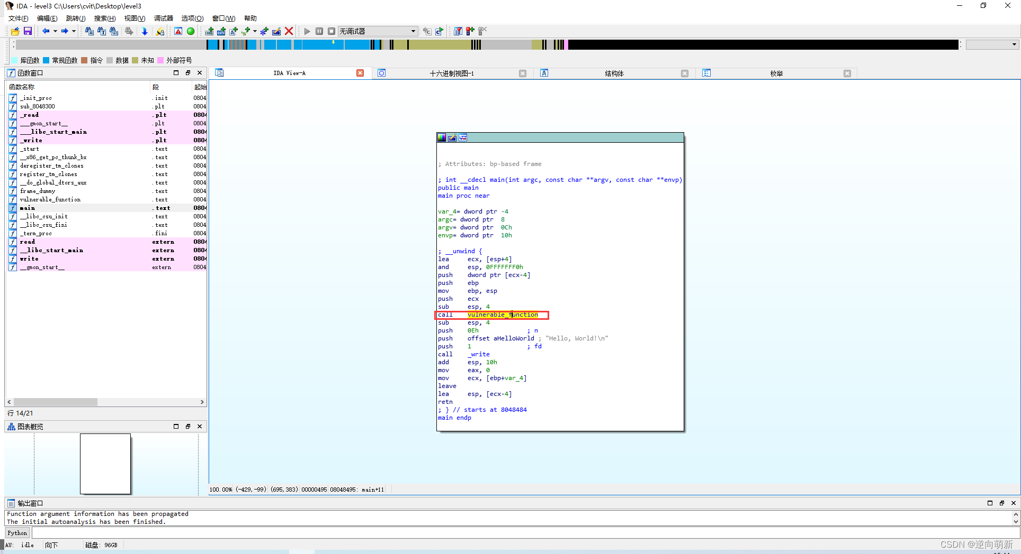Switch to the 十六进制视图-1 tab
The image size is (1021, 554).
452,73
